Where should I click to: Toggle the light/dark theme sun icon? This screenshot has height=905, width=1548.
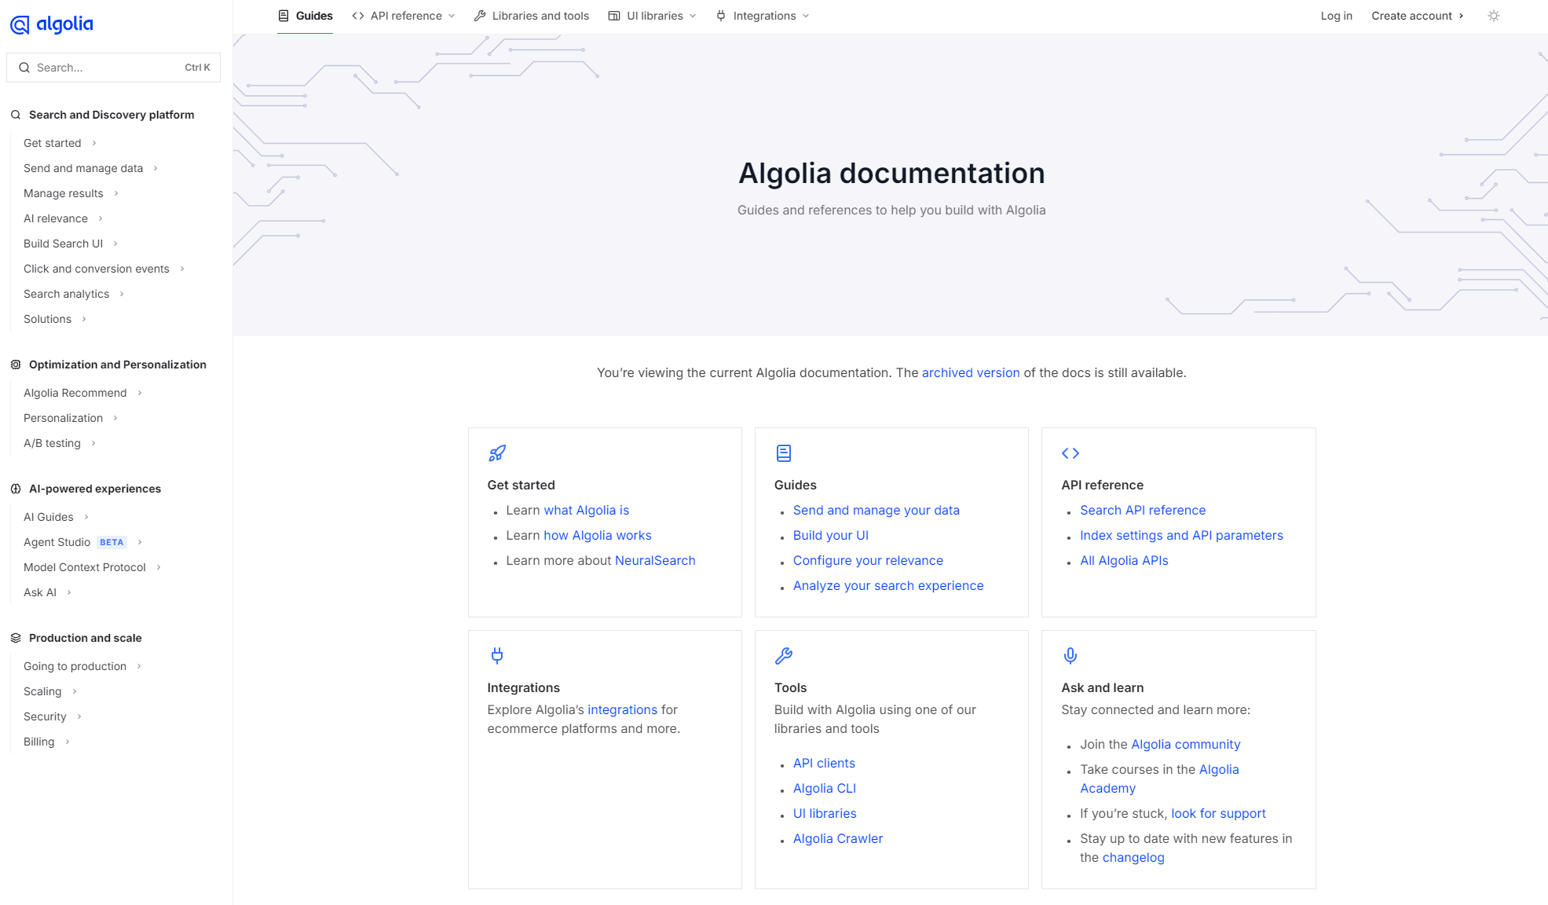click(x=1493, y=16)
